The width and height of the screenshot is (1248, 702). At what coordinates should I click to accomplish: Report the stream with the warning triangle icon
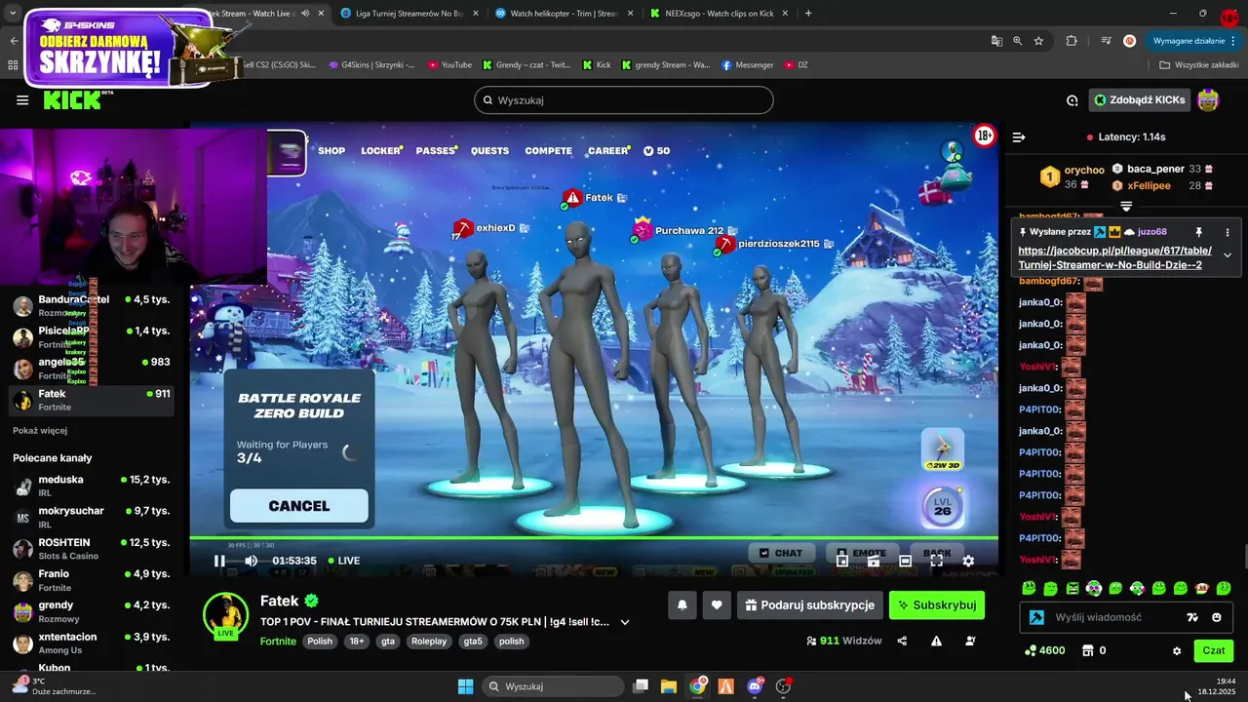click(x=936, y=641)
